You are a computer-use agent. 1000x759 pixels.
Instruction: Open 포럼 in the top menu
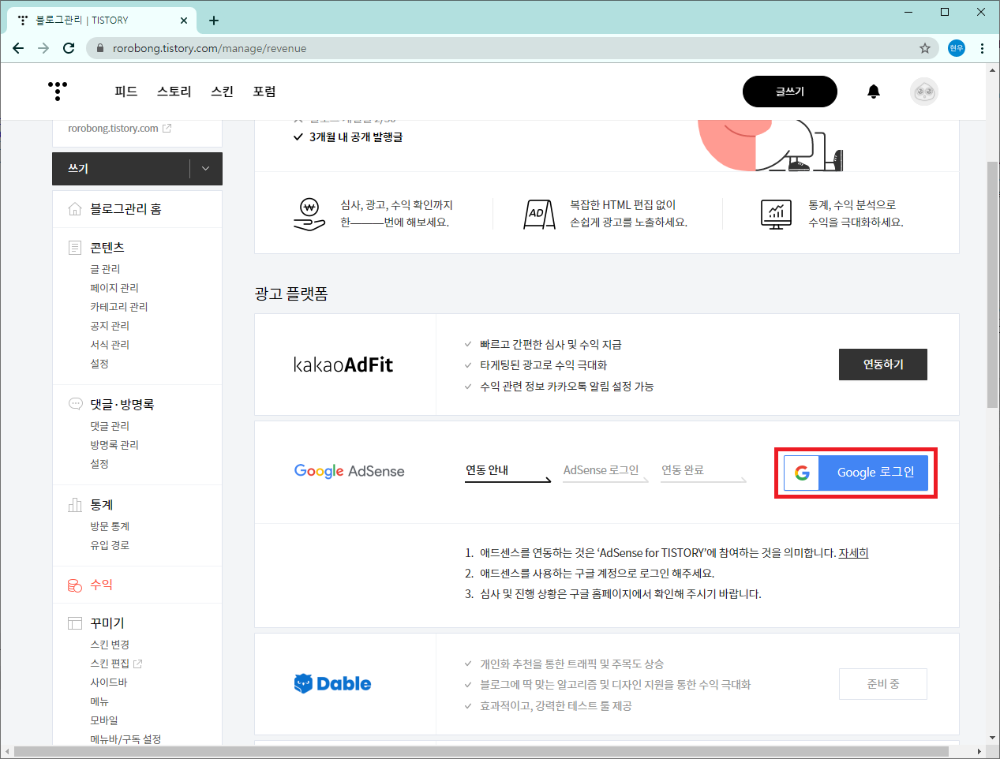(264, 92)
